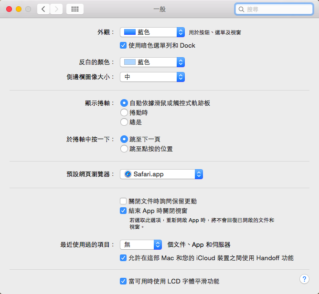This screenshot has height=294, width=319.
Task: Click the 顯示捲軸 label
Action: tap(99, 103)
